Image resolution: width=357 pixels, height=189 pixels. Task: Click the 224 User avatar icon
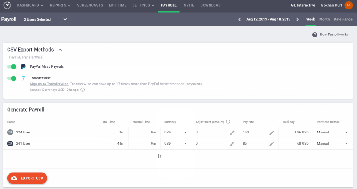pyautogui.click(x=10, y=132)
